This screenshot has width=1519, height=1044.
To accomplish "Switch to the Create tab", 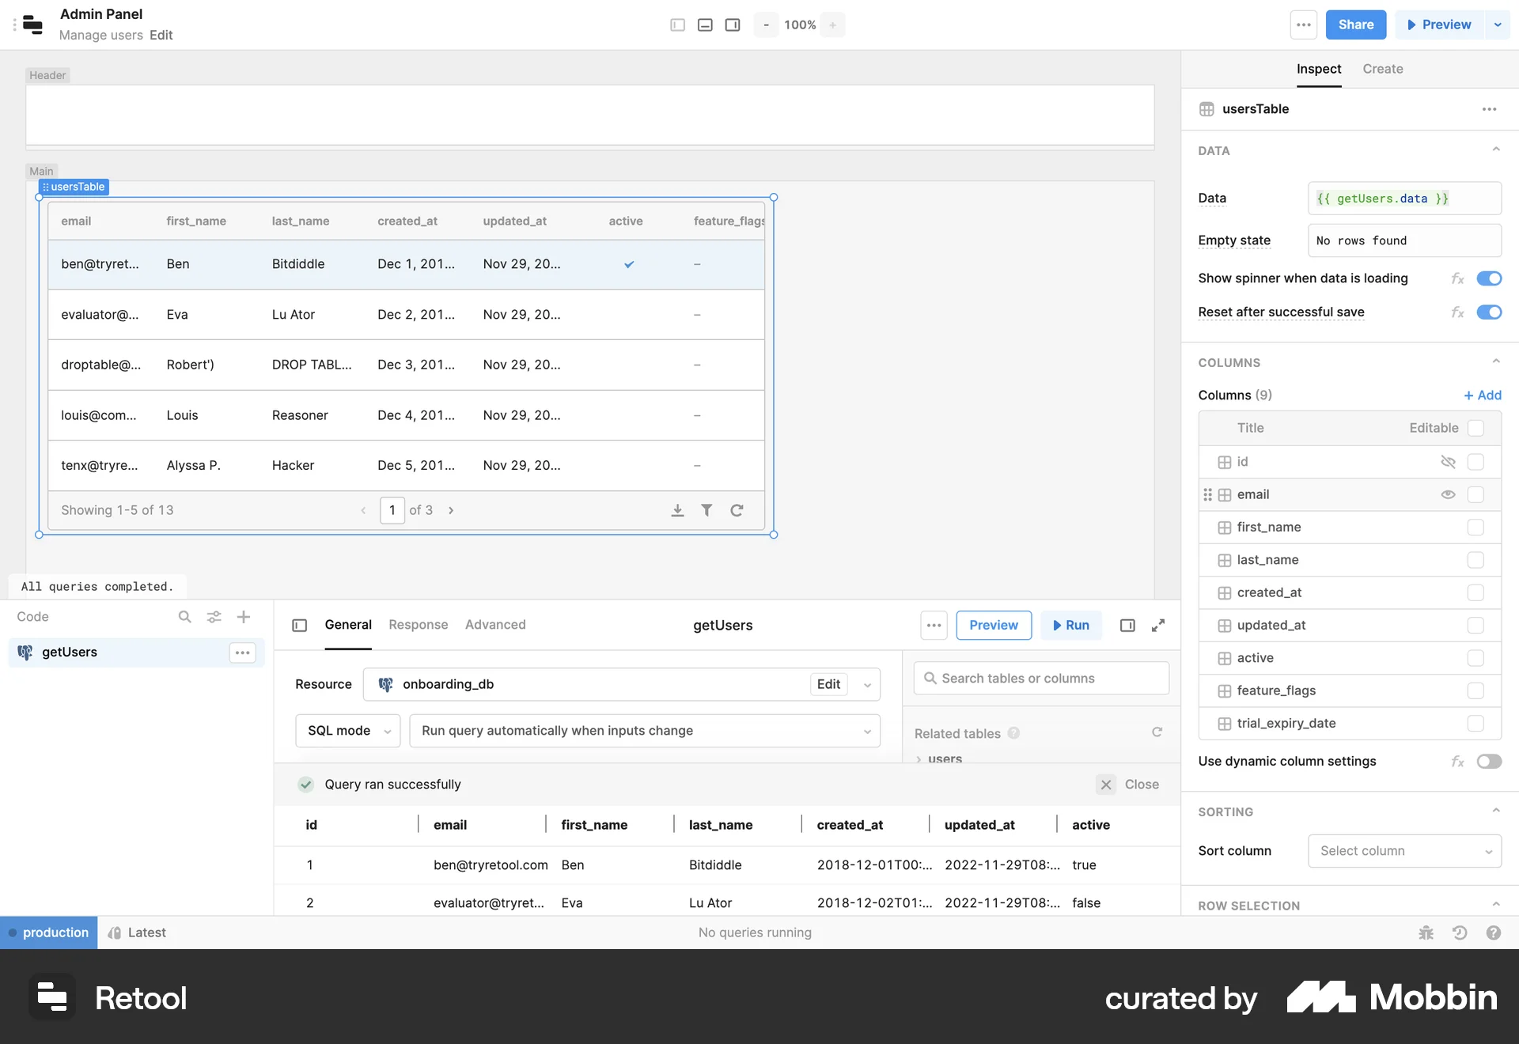I will (1382, 69).
